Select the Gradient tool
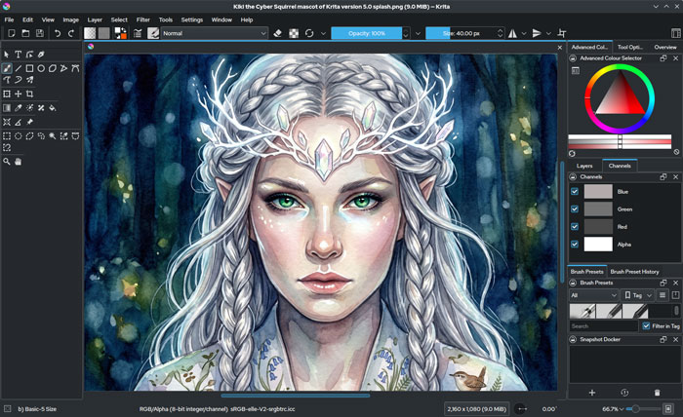Image resolution: width=683 pixels, height=417 pixels. click(x=7, y=108)
